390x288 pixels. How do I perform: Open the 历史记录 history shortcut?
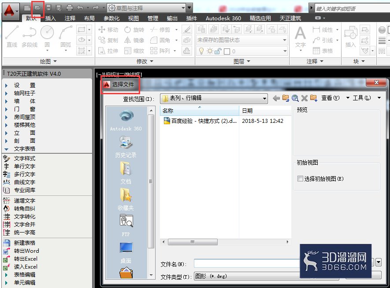point(126,147)
